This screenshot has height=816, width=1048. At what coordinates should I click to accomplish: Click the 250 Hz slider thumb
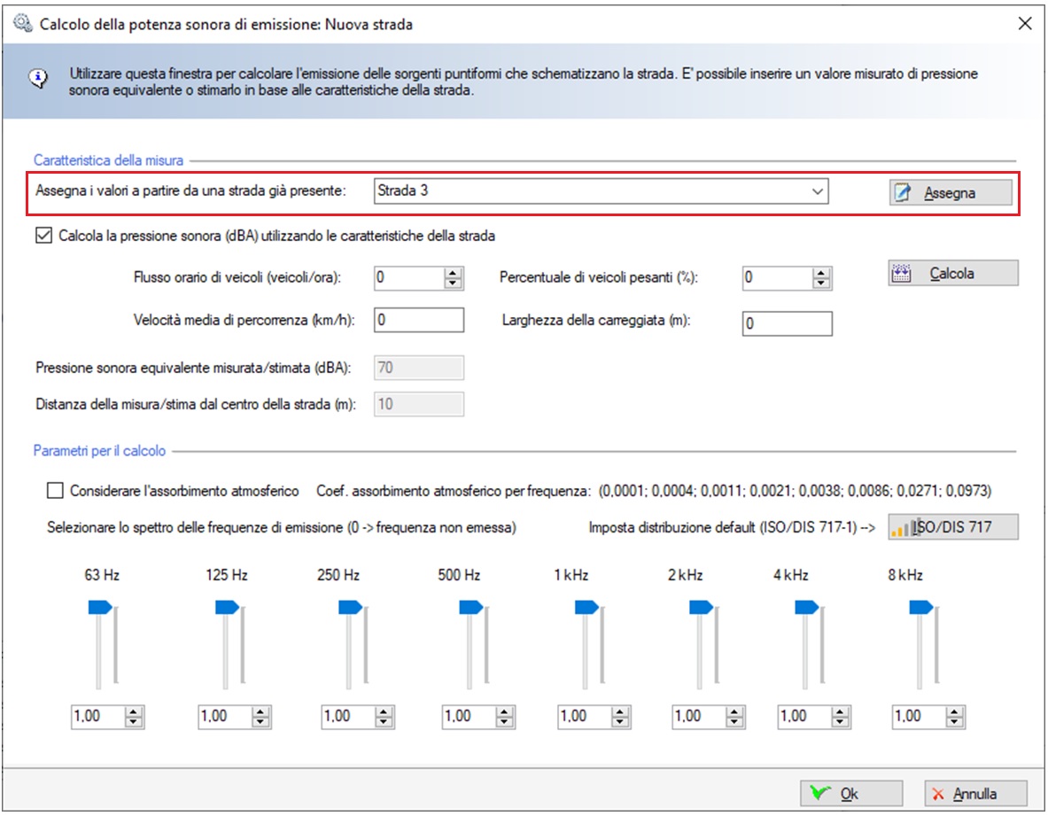click(350, 607)
